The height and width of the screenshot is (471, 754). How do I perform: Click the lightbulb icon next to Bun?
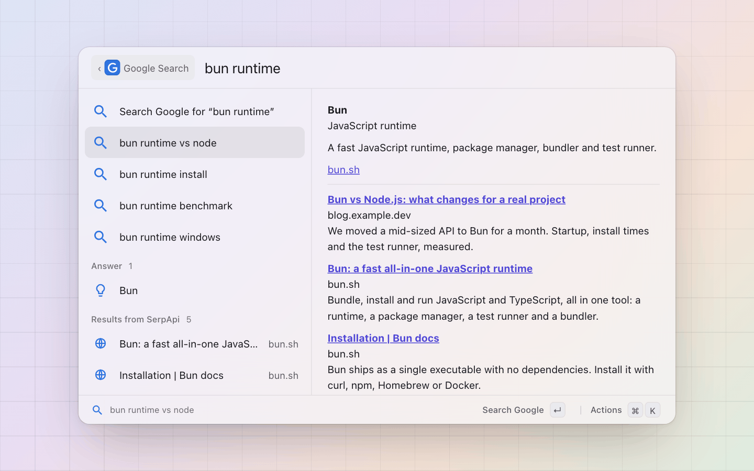point(101,290)
